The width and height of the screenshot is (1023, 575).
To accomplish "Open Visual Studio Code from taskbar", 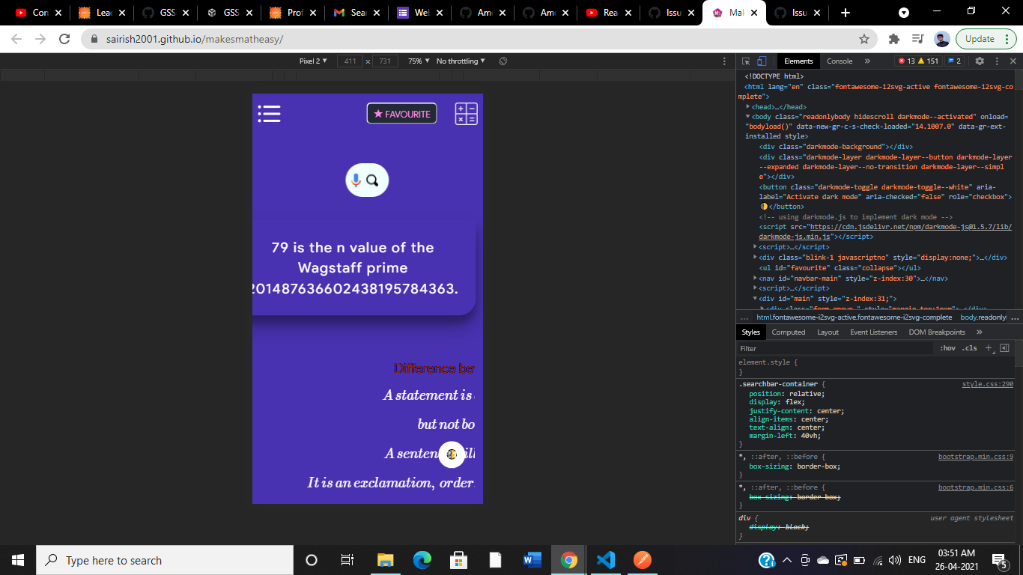I will point(606,560).
